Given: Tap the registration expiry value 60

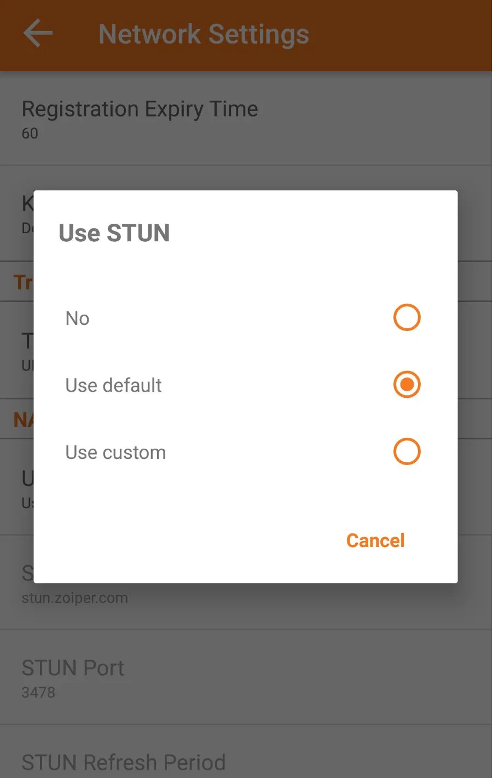Looking at the screenshot, I should tap(30, 133).
